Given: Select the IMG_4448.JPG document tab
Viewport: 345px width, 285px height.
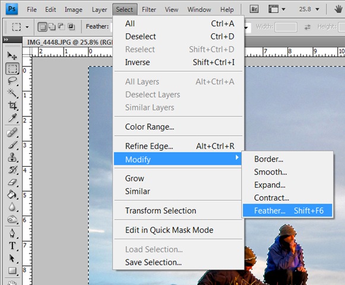Looking at the screenshot, I should tap(69, 42).
